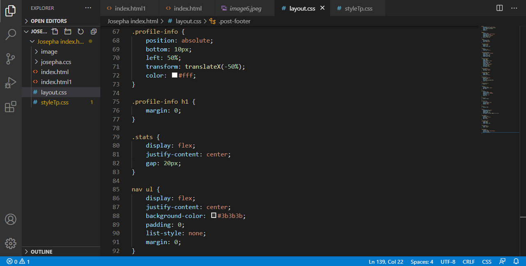Collapse all folders in explorer
Viewport: 526px width, 266px height.
pos(94,32)
